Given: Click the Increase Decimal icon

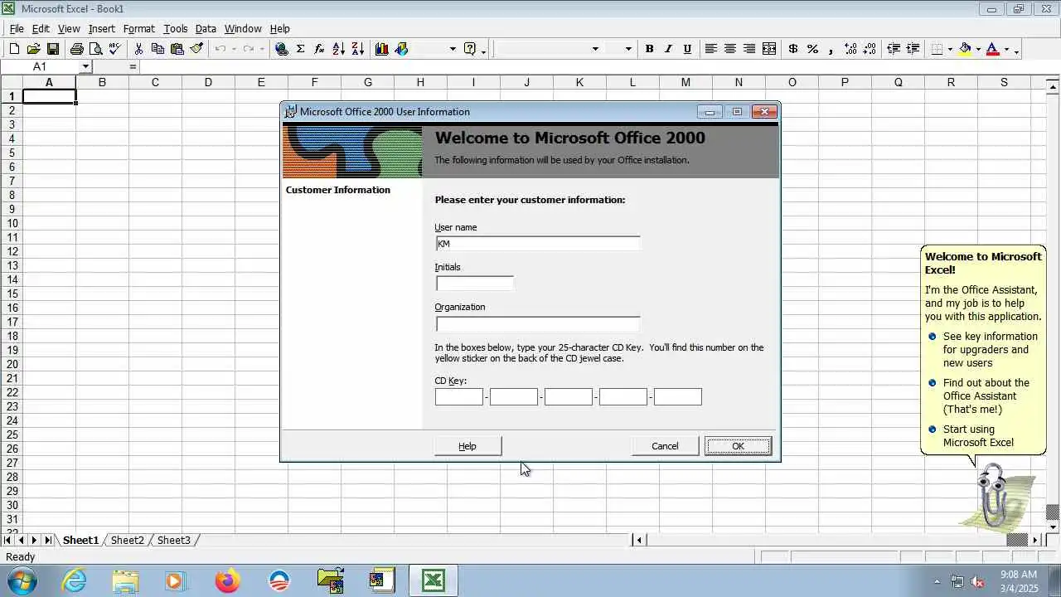Looking at the screenshot, I should pos(850,49).
